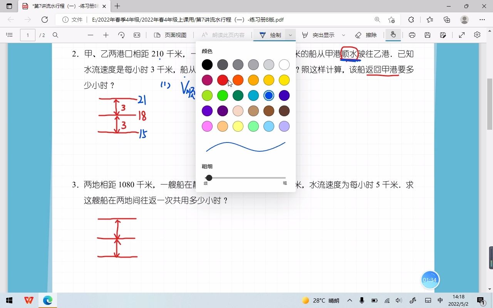
Task: Choose the selected blue ink color
Action: point(269,95)
